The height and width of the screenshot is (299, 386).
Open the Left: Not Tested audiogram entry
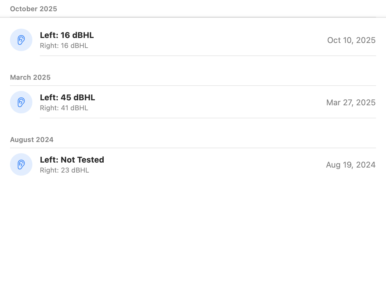193,164
